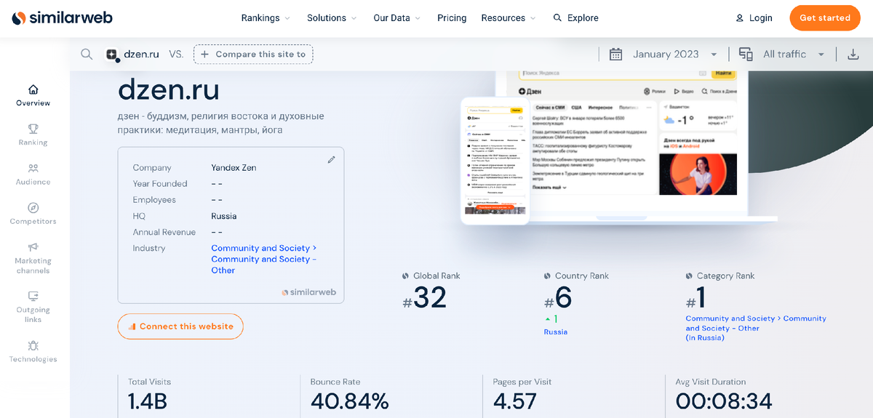Click the Total Visits value 1.4B
The height and width of the screenshot is (418, 873).
pos(148,401)
